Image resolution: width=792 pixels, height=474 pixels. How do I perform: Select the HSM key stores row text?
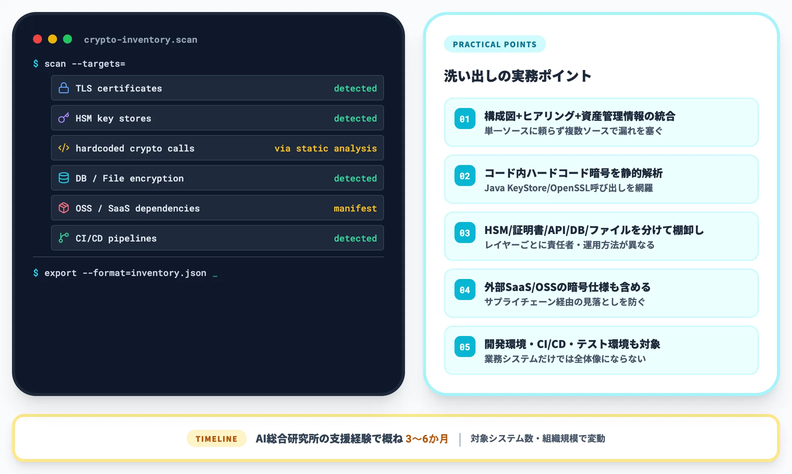(114, 118)
